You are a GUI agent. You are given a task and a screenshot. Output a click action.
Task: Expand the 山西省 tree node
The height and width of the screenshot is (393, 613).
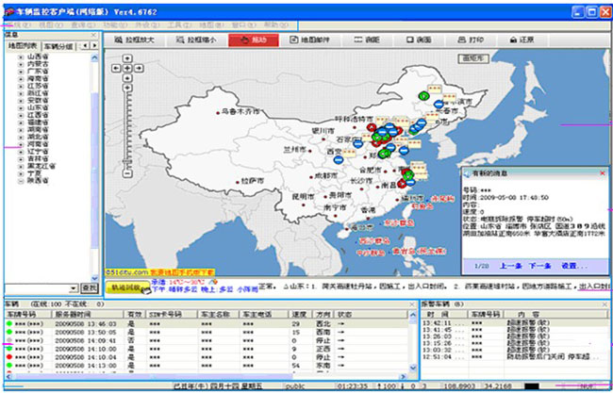coord(21,57)
